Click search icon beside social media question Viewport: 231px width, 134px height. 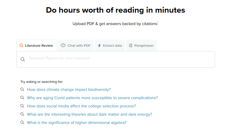point(22,106)
